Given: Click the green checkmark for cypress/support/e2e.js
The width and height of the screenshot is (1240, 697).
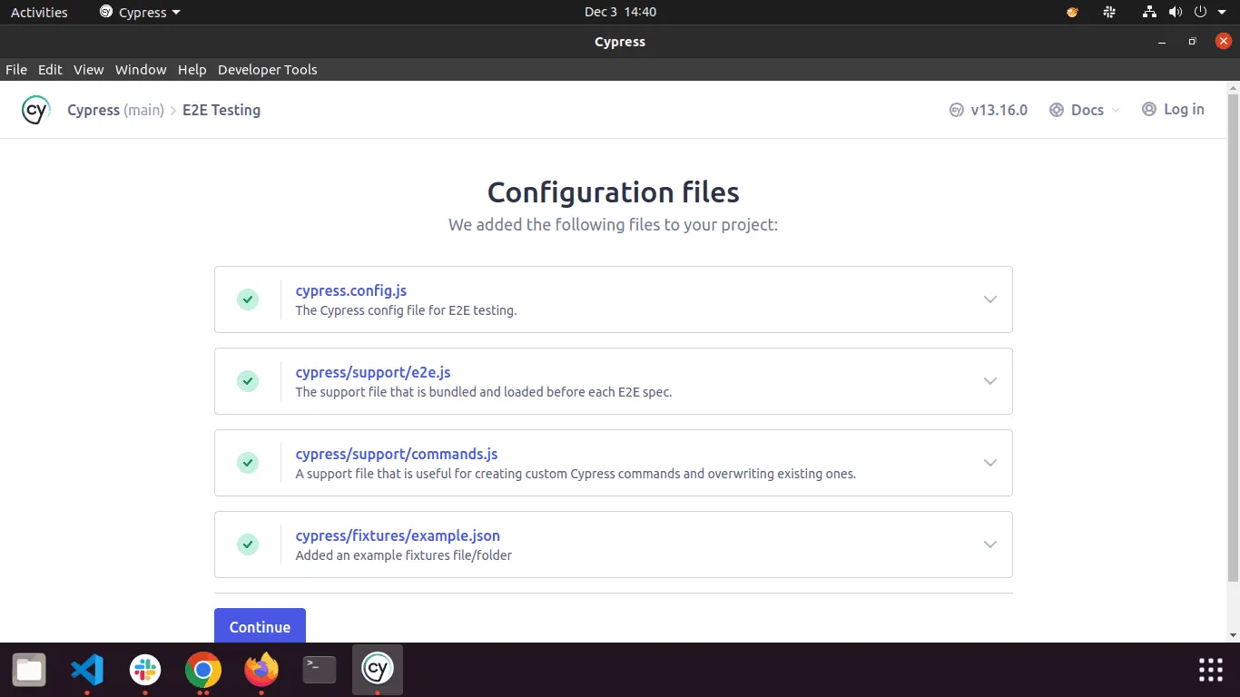Looking at the screenshot, I should pyautogui.click(x=248, y=381).
